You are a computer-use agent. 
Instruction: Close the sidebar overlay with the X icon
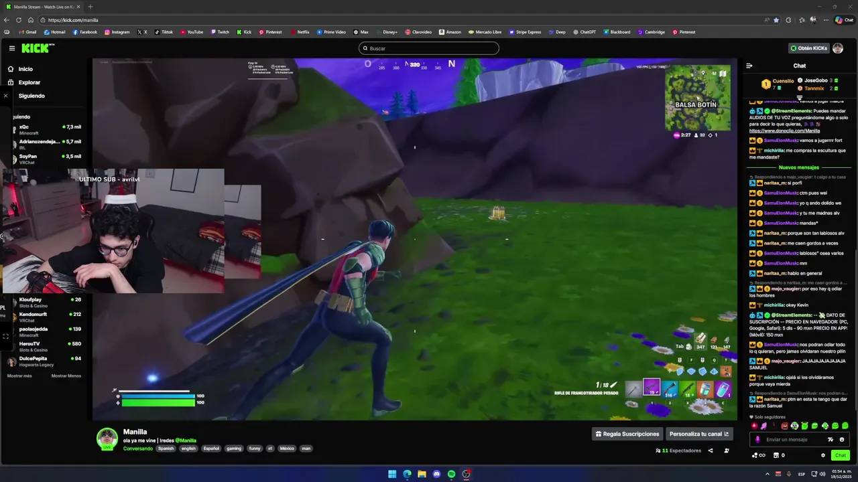(x=6, y=96)
